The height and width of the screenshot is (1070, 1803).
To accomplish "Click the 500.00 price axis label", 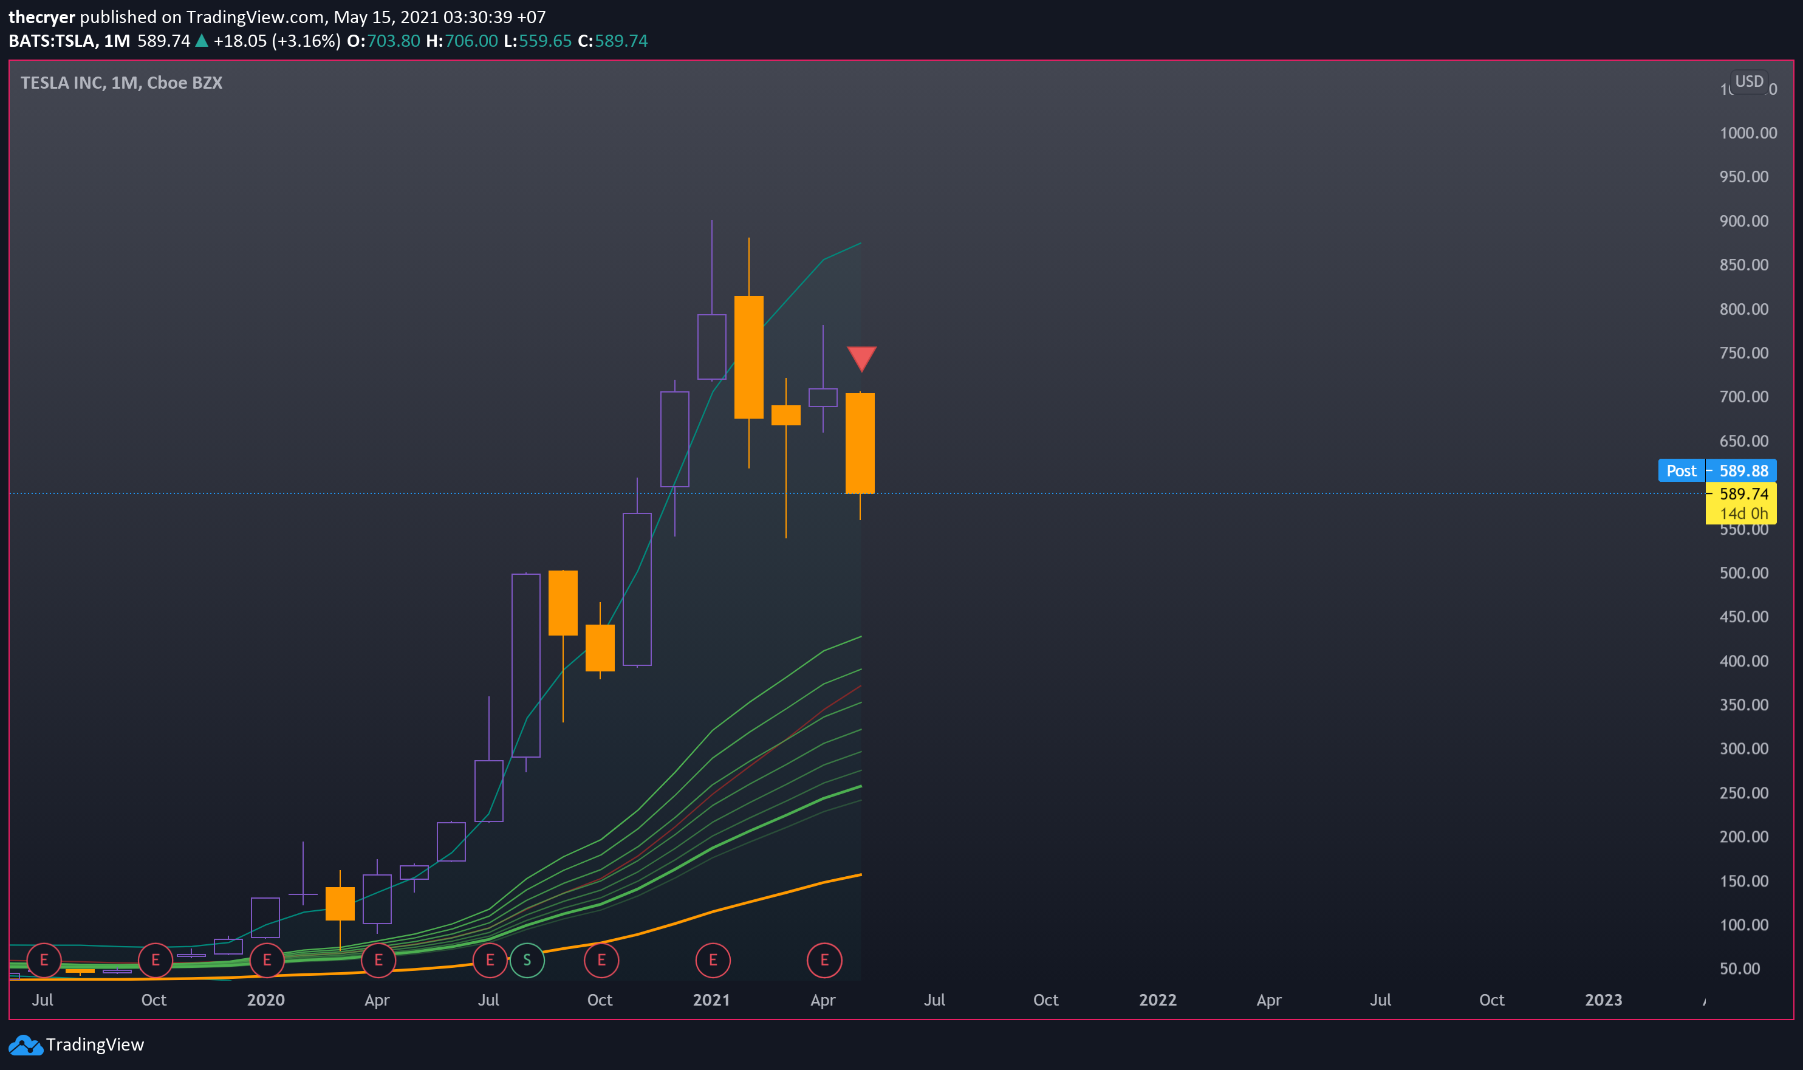I will click(x=1744, y=573).
